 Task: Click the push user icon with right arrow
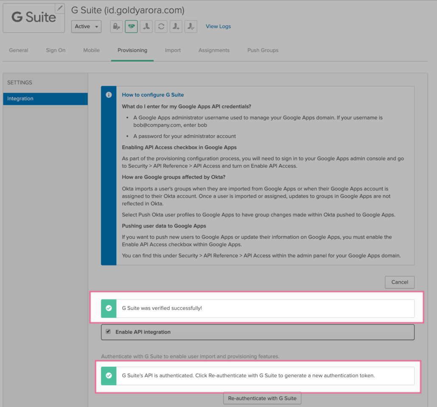point(176,26)
